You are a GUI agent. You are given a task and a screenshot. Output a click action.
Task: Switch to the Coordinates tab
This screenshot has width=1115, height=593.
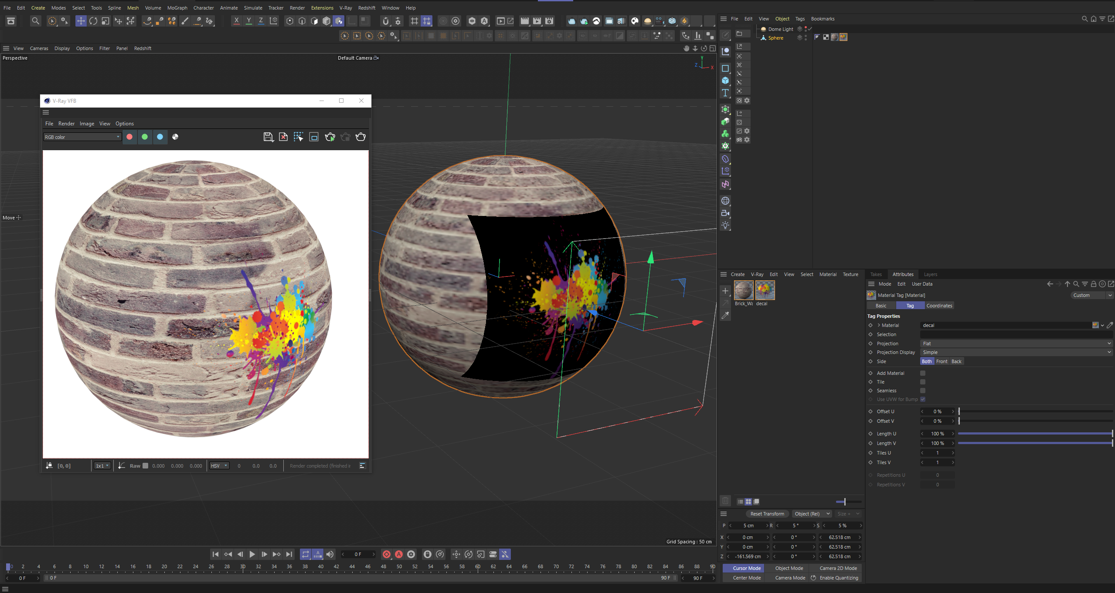(939, 306)
